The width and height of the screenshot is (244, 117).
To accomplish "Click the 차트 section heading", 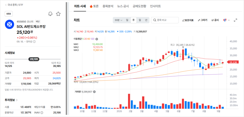I will coord(77,20).
